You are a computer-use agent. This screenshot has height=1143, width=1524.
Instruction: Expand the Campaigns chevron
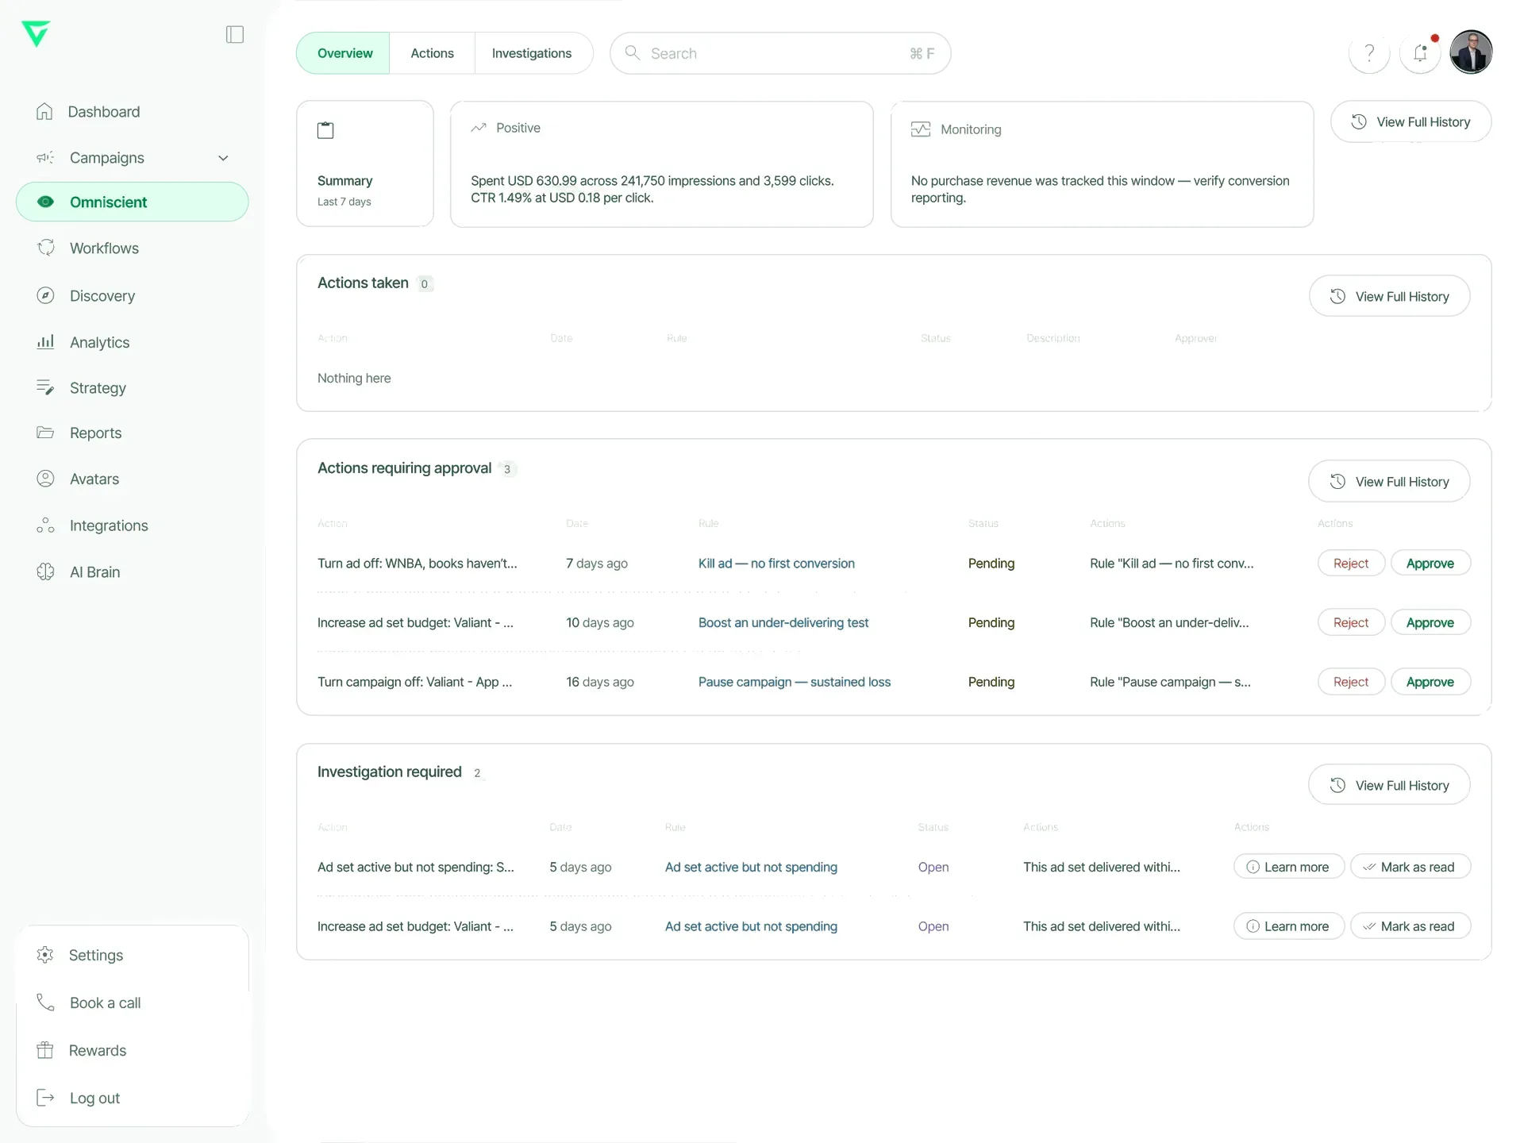click(x=223, y=158)
